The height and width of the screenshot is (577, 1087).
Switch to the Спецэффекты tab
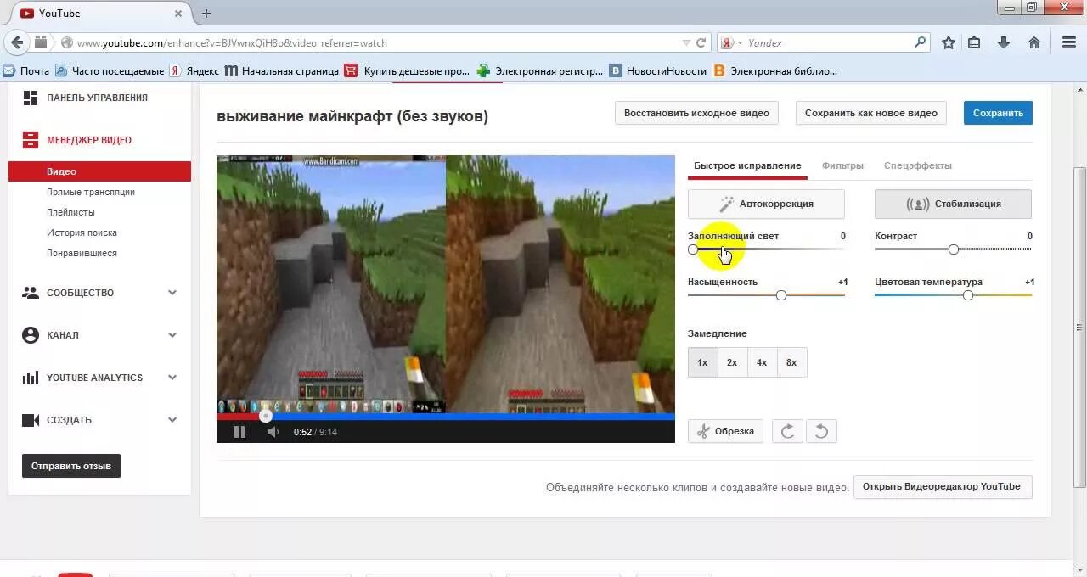(918, 165)
